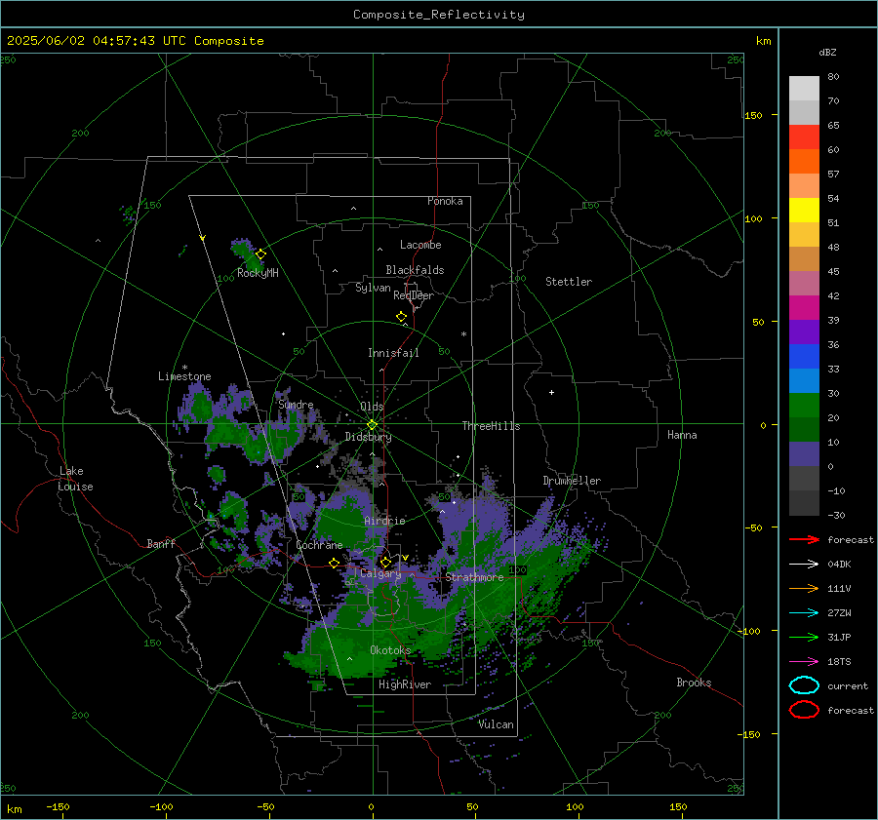The height and width of the screenshot is (820, 878).
Task: Select the dark orange 60 dBZ swatch
Action: pyautogui.click(x=804, y=161)
